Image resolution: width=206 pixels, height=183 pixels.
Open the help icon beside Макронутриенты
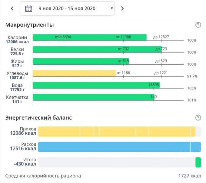tap(198, 25)
